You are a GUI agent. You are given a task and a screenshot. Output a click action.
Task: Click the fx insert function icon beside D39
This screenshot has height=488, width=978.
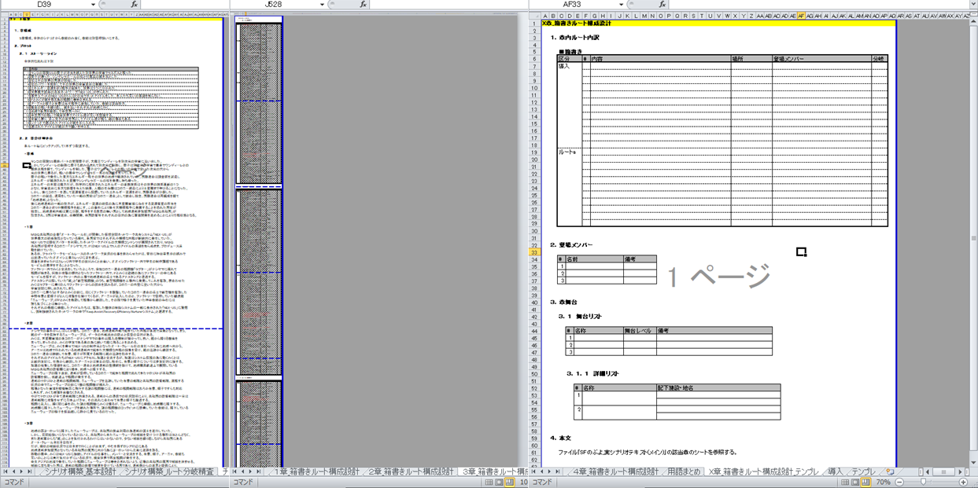click(x=134, y=5)
